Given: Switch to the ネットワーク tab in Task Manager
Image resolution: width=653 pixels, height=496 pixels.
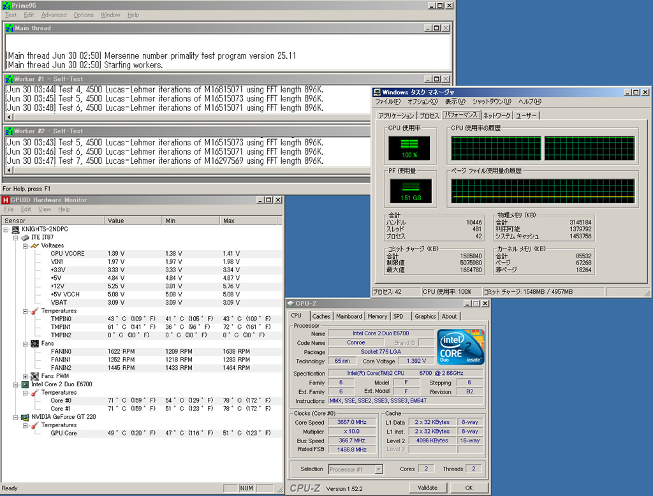Looking at the screenshot, I should click(x=497, y=115).
